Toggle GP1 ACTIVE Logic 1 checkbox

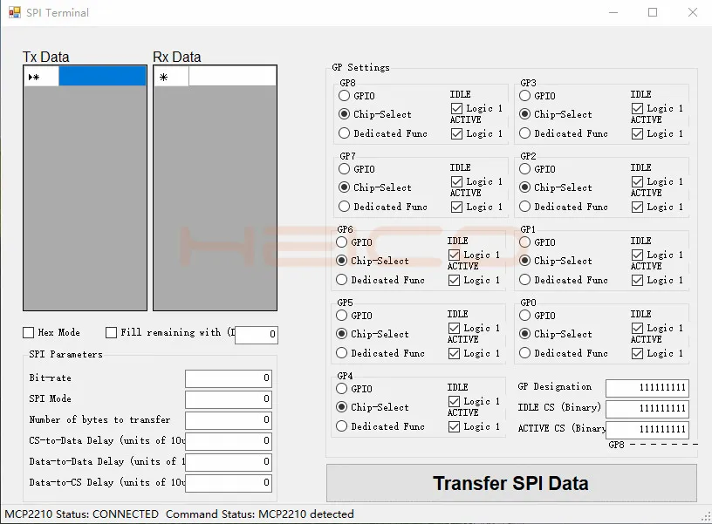pyautogui.click(x=637, y=281)
